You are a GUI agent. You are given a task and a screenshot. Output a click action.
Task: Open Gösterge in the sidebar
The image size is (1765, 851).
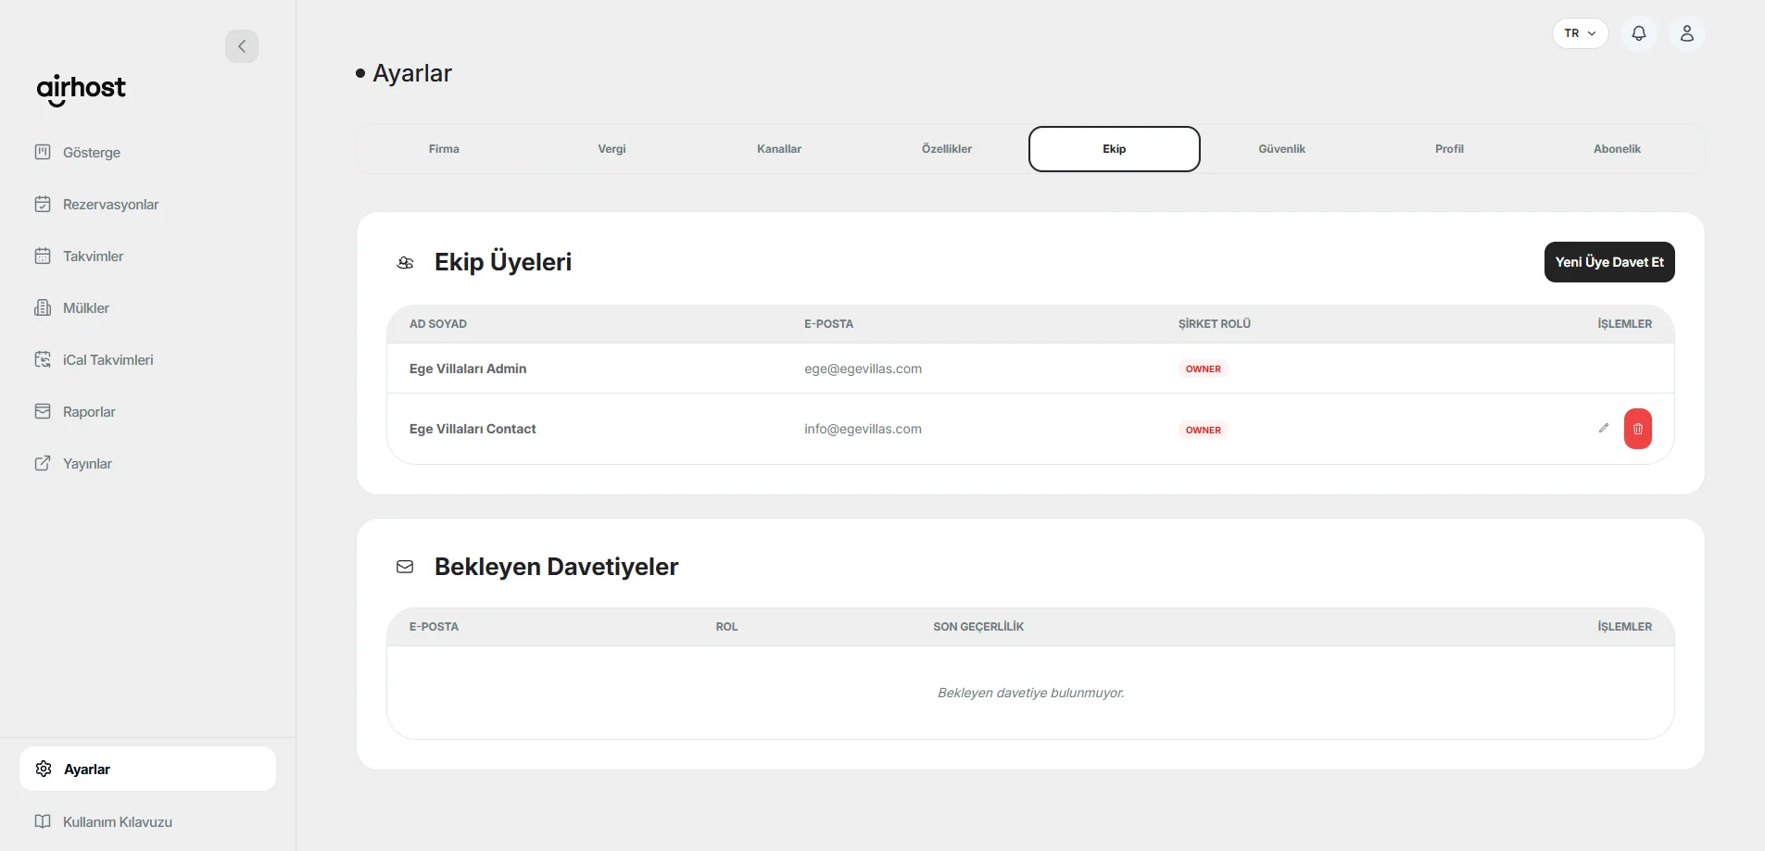pyautogui.click(x=148, y=152)
